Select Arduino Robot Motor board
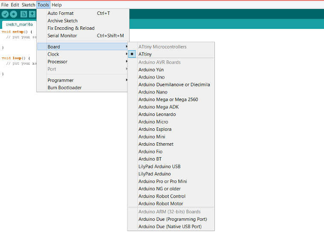 (171, 203)
